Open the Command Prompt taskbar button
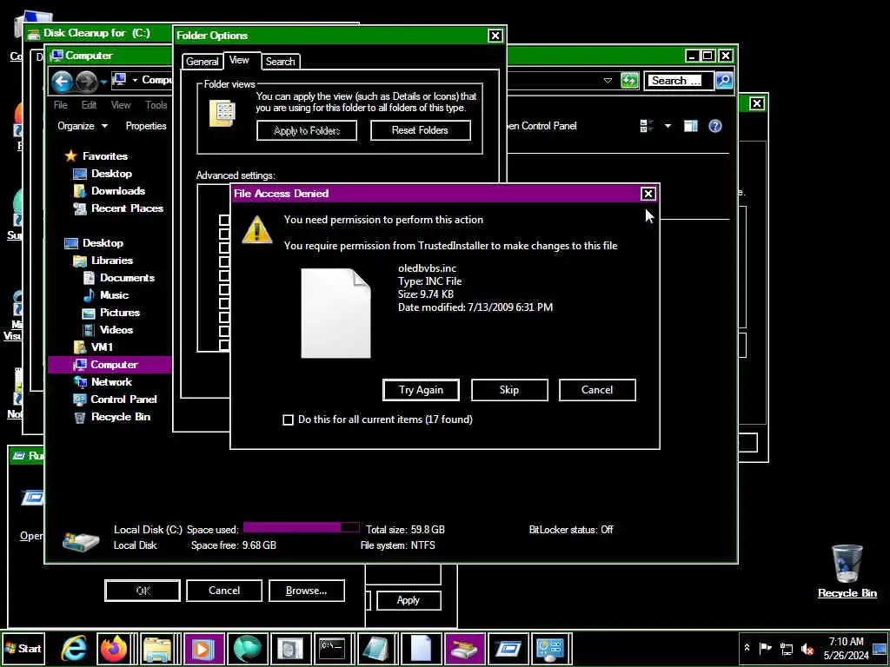The height and width of the screenshot is (667, 890). click(333, 648)
